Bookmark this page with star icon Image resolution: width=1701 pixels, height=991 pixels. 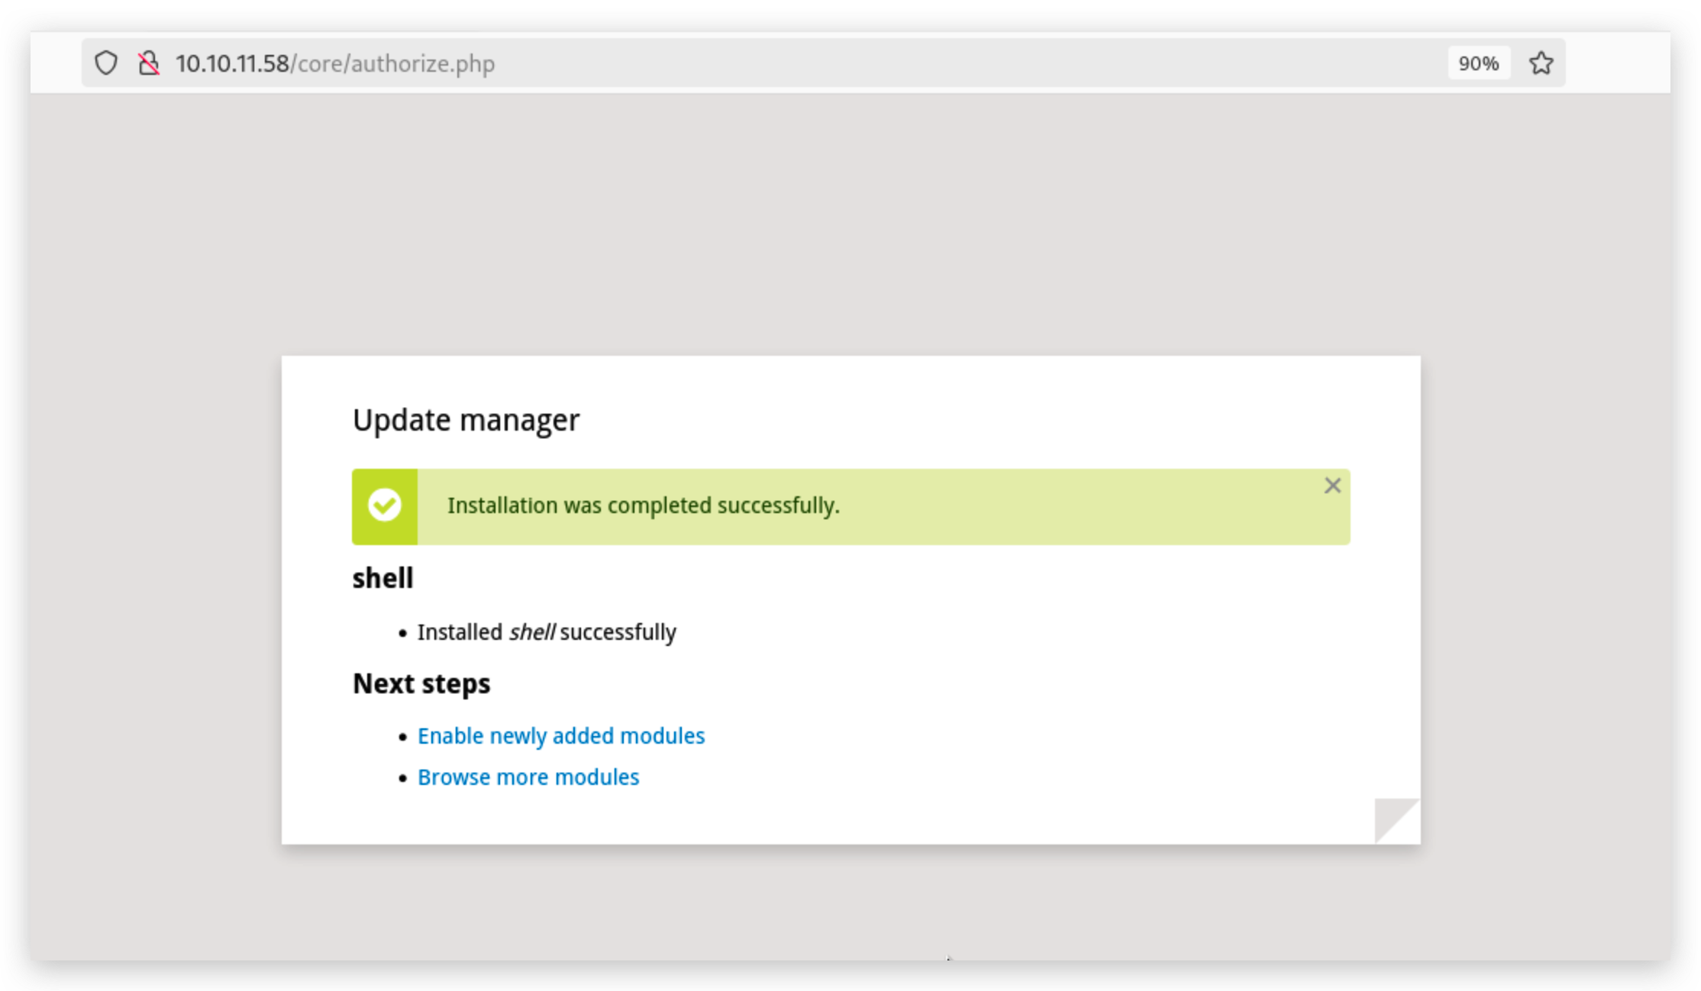pos(1541,63)
